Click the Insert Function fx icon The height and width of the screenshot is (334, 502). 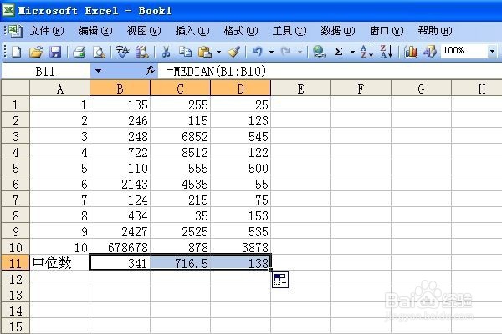click(x=151, y=71)
